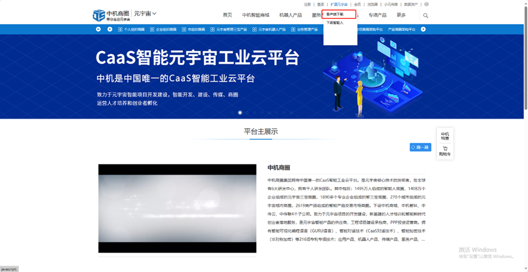Viewport: 528px width, 272px height.
Task: Click 业务管理产品 in the blue bar
Action: tap(307, 29)
